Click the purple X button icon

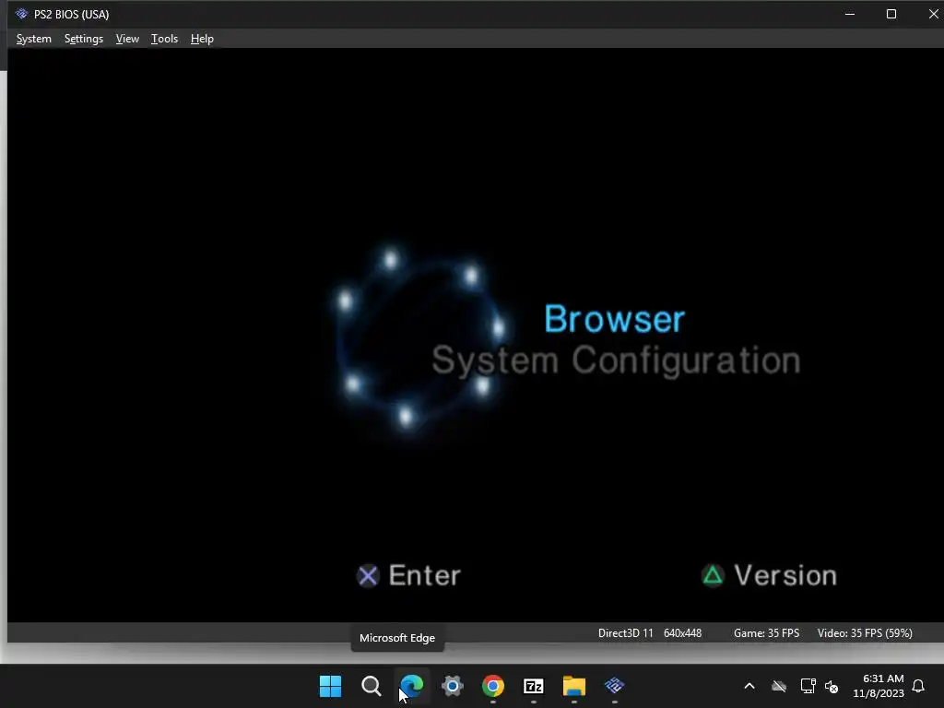pos(368,576)
